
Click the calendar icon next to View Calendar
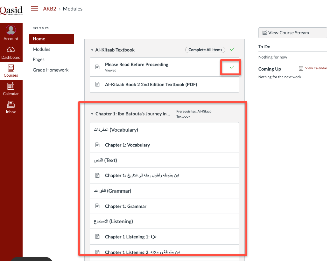click(301, 68)
